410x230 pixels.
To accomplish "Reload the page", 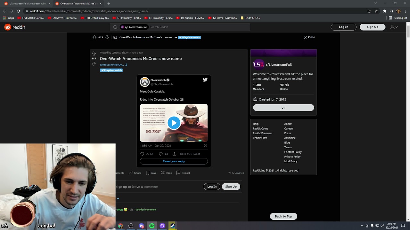I will coord(18,11).
